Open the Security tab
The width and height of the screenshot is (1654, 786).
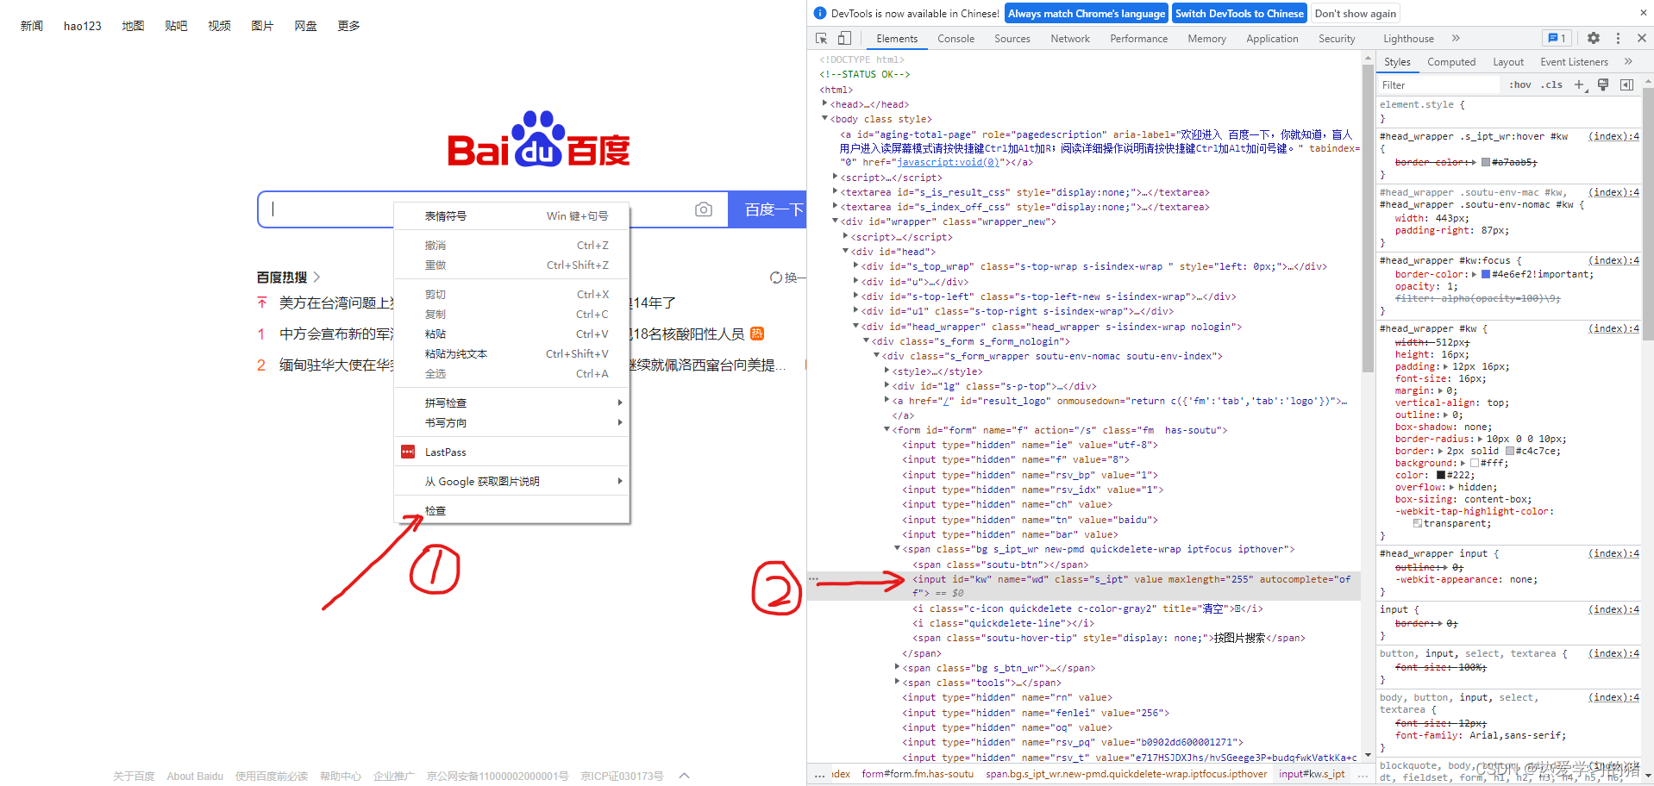point(1337,39)
